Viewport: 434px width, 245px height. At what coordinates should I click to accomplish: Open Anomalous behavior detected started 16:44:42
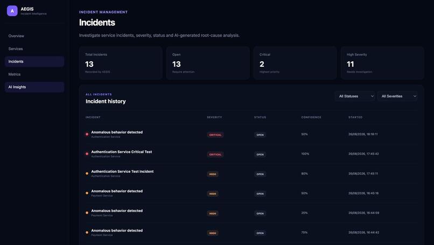[x=251, y=233]
